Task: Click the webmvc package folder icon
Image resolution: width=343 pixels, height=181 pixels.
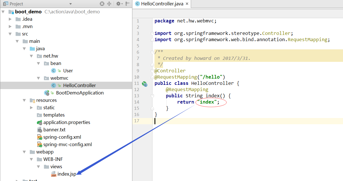Action: point(46,78)
